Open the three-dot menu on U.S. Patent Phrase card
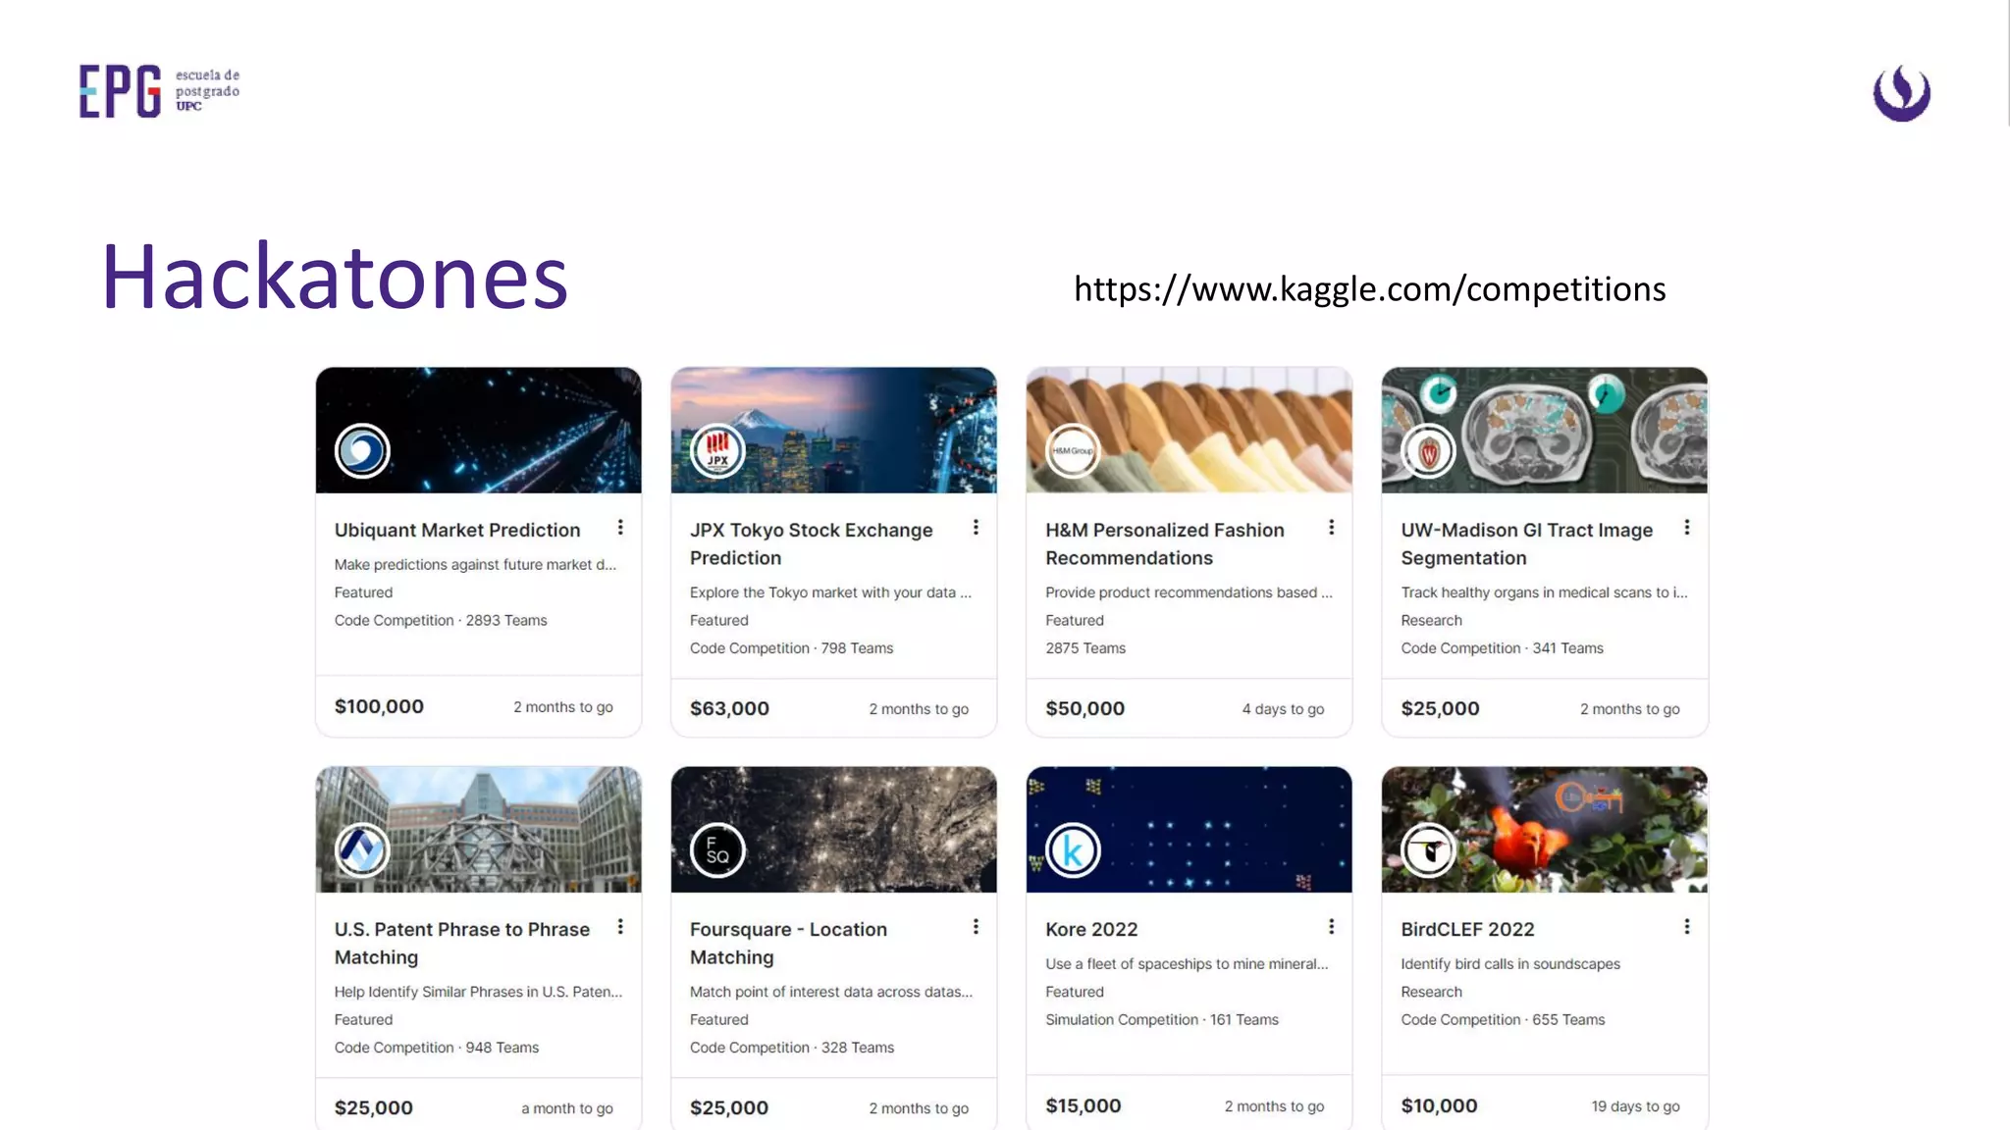Screen dimensions: 2010x1130 tap(620, 927)
